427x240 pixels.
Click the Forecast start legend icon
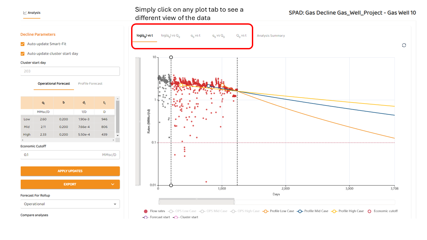point(145,217)
